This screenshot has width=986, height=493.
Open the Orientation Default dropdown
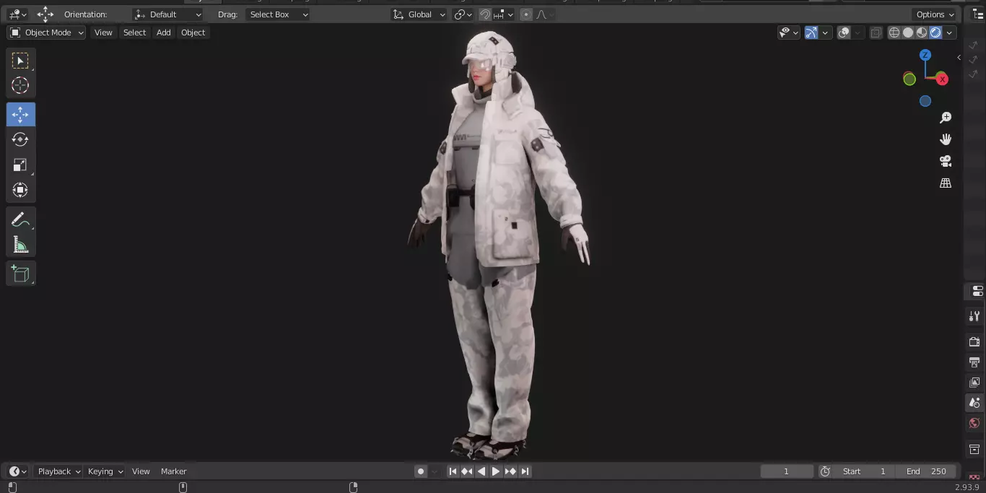click(x=168, y=14)
